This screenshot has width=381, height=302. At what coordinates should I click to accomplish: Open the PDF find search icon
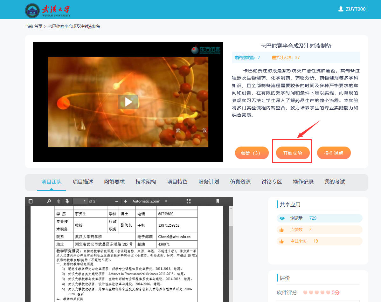pyautogui.click(x=49, y=201)
